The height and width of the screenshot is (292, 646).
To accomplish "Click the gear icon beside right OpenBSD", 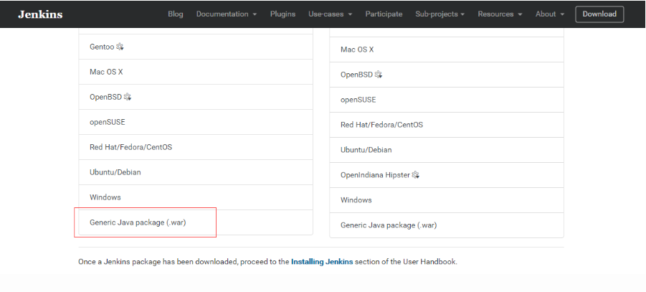I will [x=378, y=75].
